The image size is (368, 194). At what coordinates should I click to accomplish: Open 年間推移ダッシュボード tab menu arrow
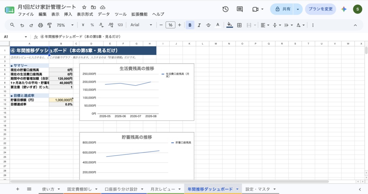pos(237,189)
